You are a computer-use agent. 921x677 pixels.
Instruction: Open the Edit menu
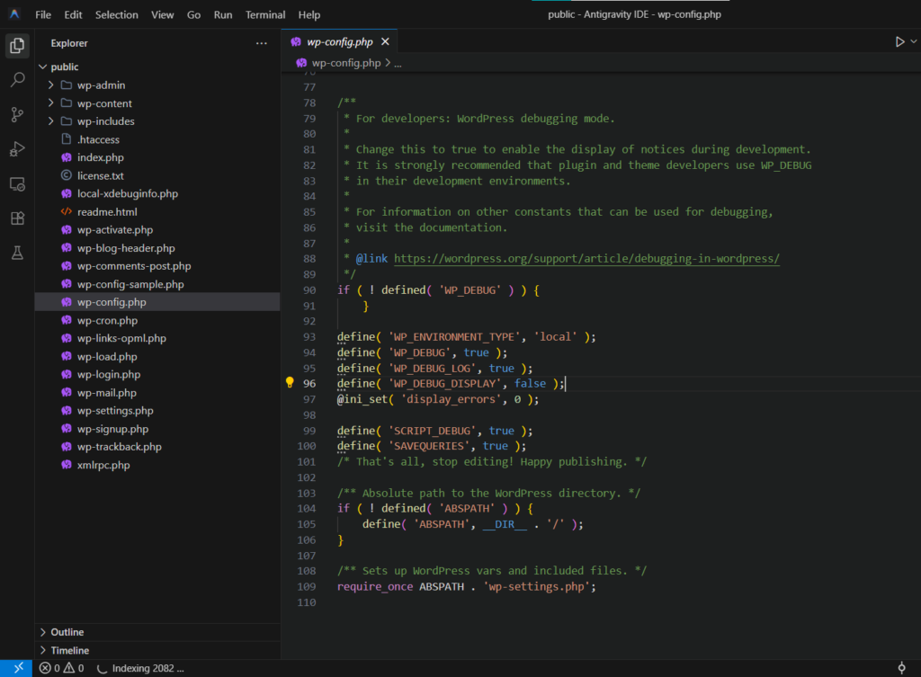(73, 14)
